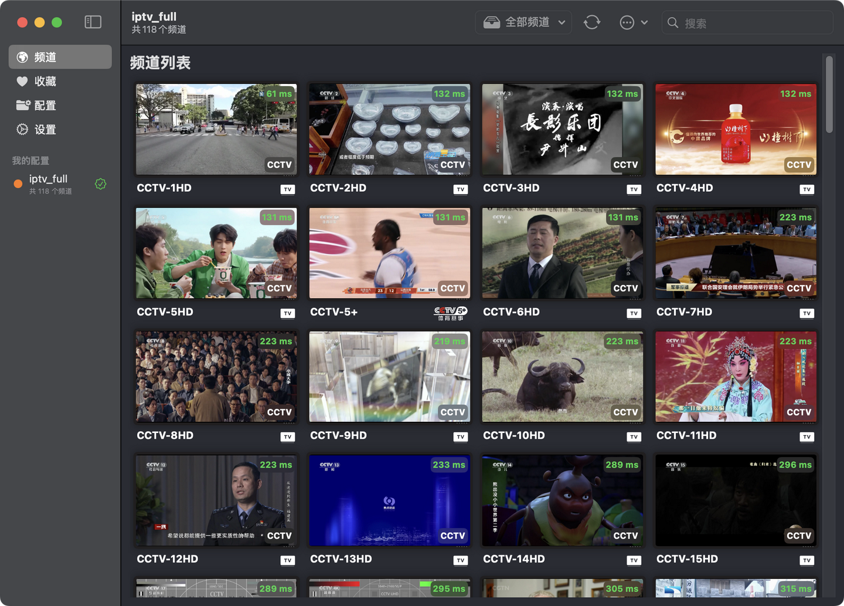This screenshot has height=606, width=844.
Task: Play the CCTV-6HD channel preview
Action: (x=563, y=253)
